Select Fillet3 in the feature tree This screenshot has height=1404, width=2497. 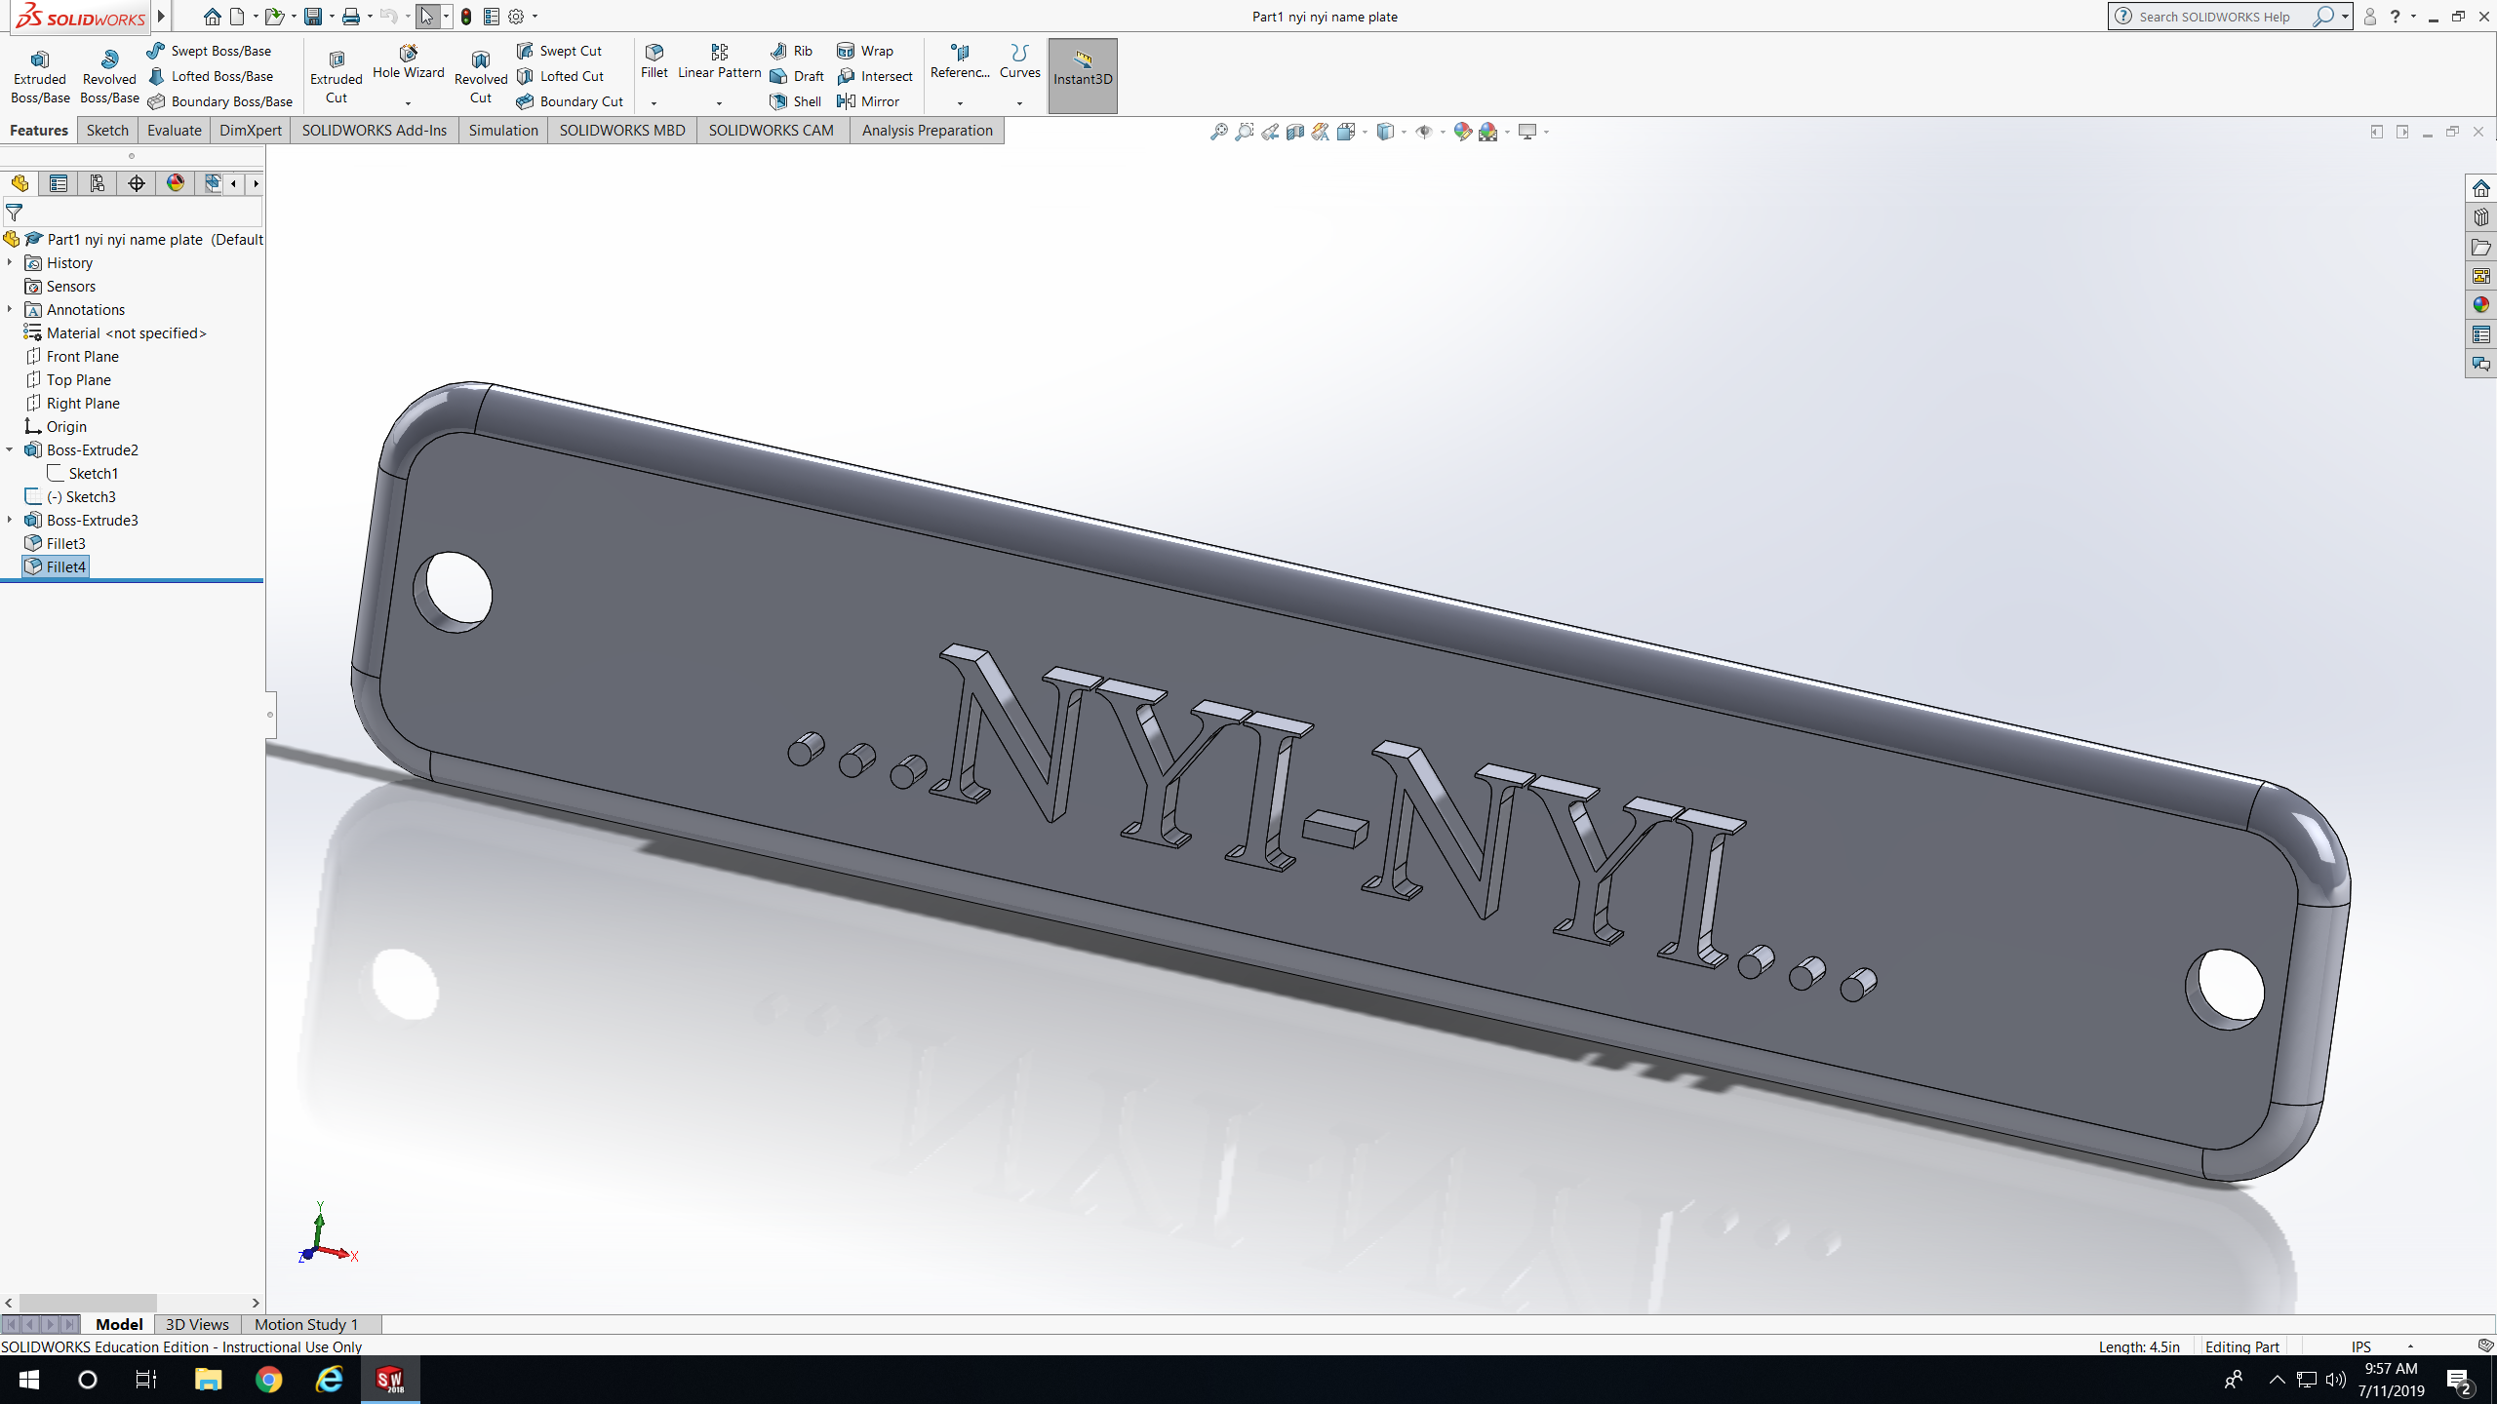pos(65,543)
